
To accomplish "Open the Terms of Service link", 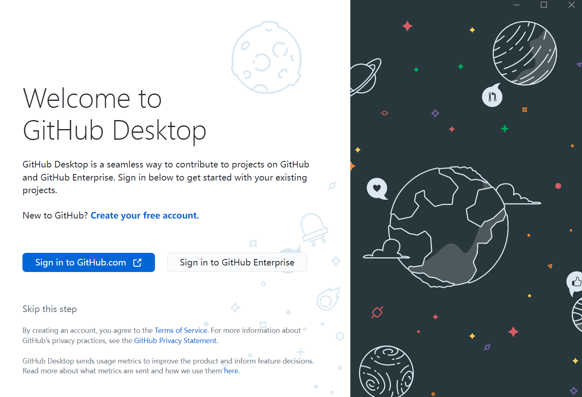I will (181, 330).
